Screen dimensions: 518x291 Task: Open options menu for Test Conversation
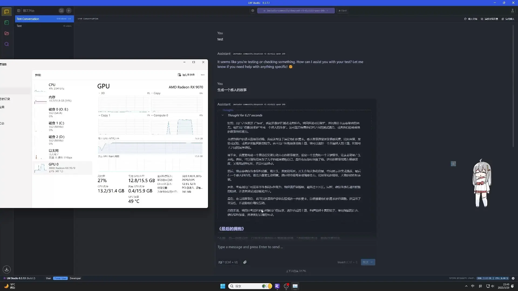click(x=70, y=19)
